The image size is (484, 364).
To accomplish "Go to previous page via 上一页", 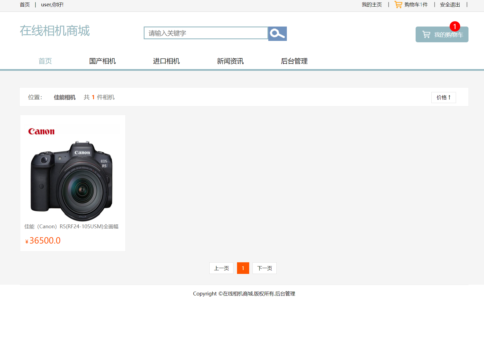I will pos(221,268).
